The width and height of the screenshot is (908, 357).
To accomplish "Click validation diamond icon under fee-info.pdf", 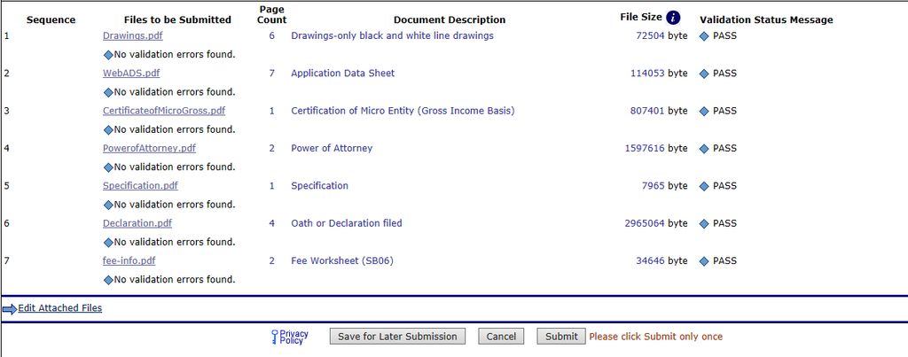I will 108,281.
